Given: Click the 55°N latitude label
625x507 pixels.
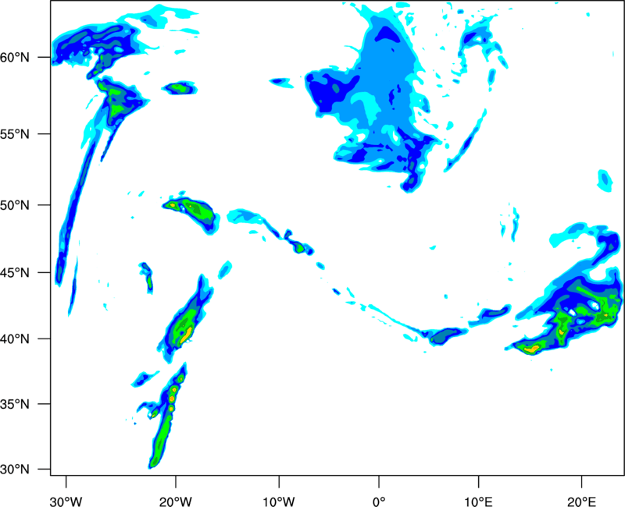Looking at the screenshot, I should tap(15, 134).
